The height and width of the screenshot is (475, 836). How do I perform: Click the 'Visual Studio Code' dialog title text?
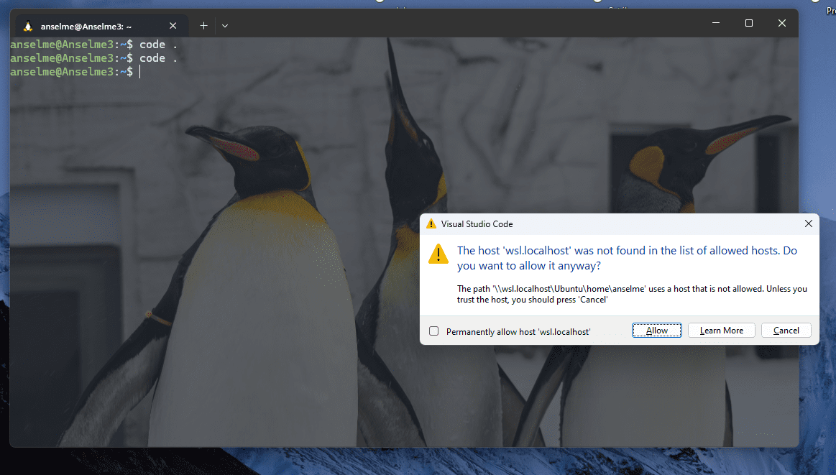[477, 224]
